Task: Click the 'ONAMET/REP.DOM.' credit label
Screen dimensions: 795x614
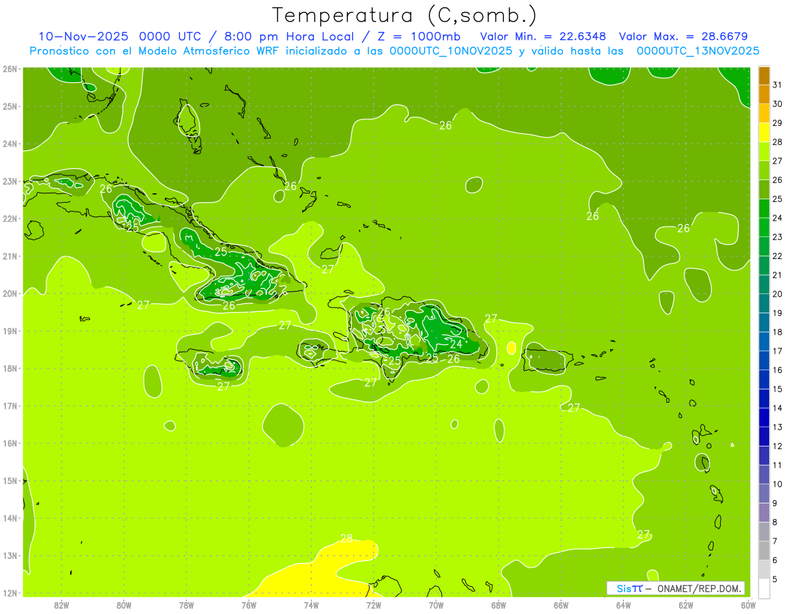Action: coord(700,588)
